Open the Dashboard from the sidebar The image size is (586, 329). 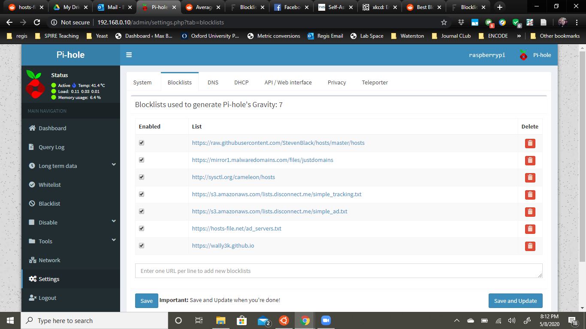click(51, 128)
